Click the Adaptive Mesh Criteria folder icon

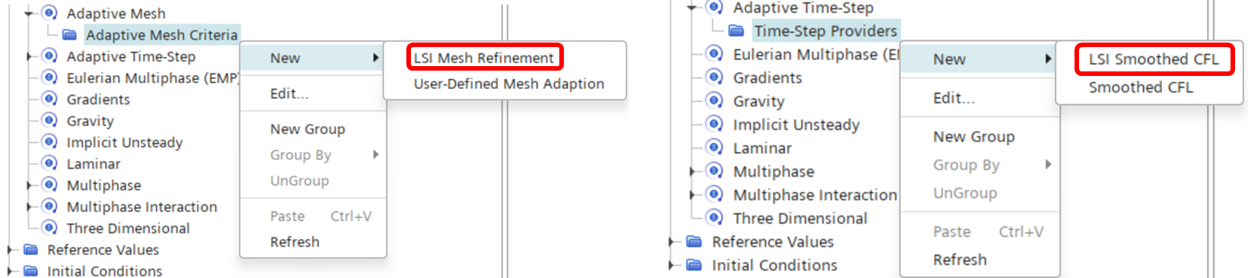70,35
